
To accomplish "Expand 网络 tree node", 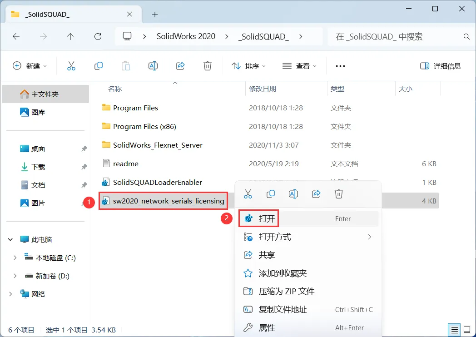I will click(10, 294).
